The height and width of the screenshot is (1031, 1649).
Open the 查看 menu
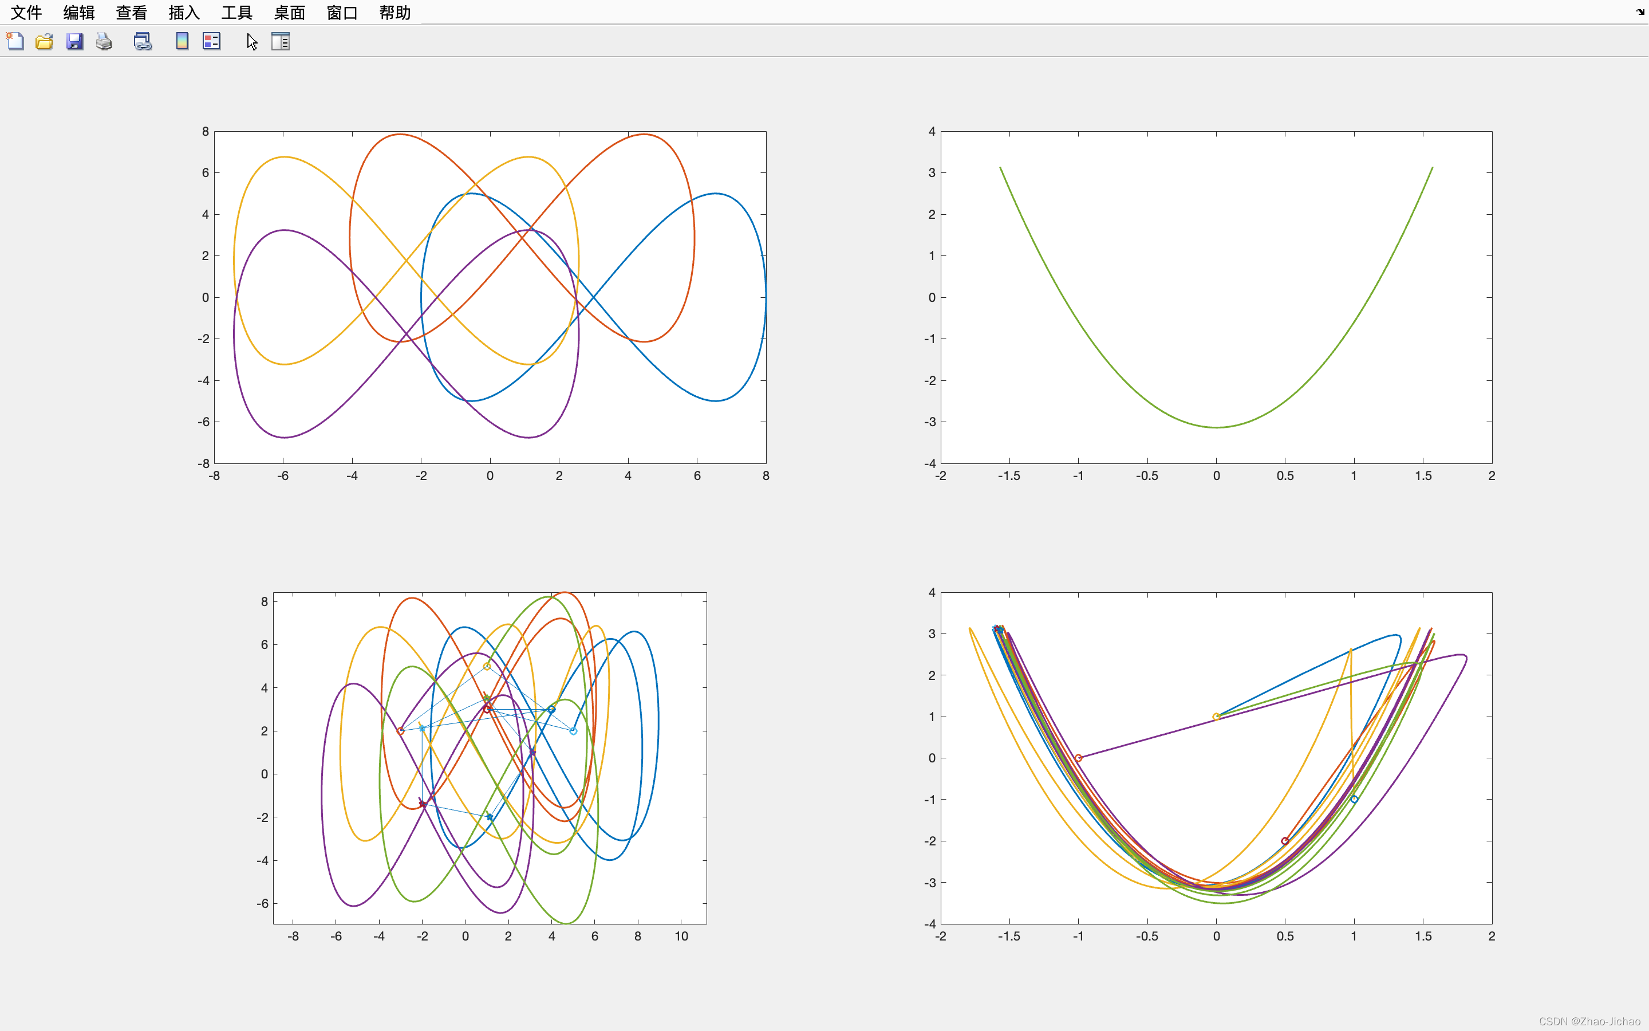131,12
